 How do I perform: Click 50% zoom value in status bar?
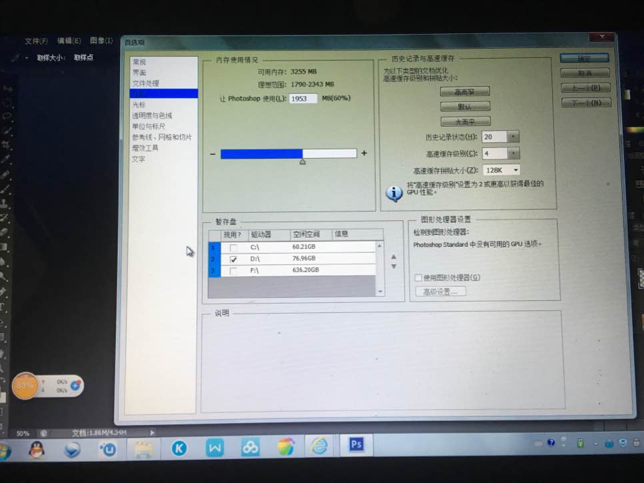[23, 434]
